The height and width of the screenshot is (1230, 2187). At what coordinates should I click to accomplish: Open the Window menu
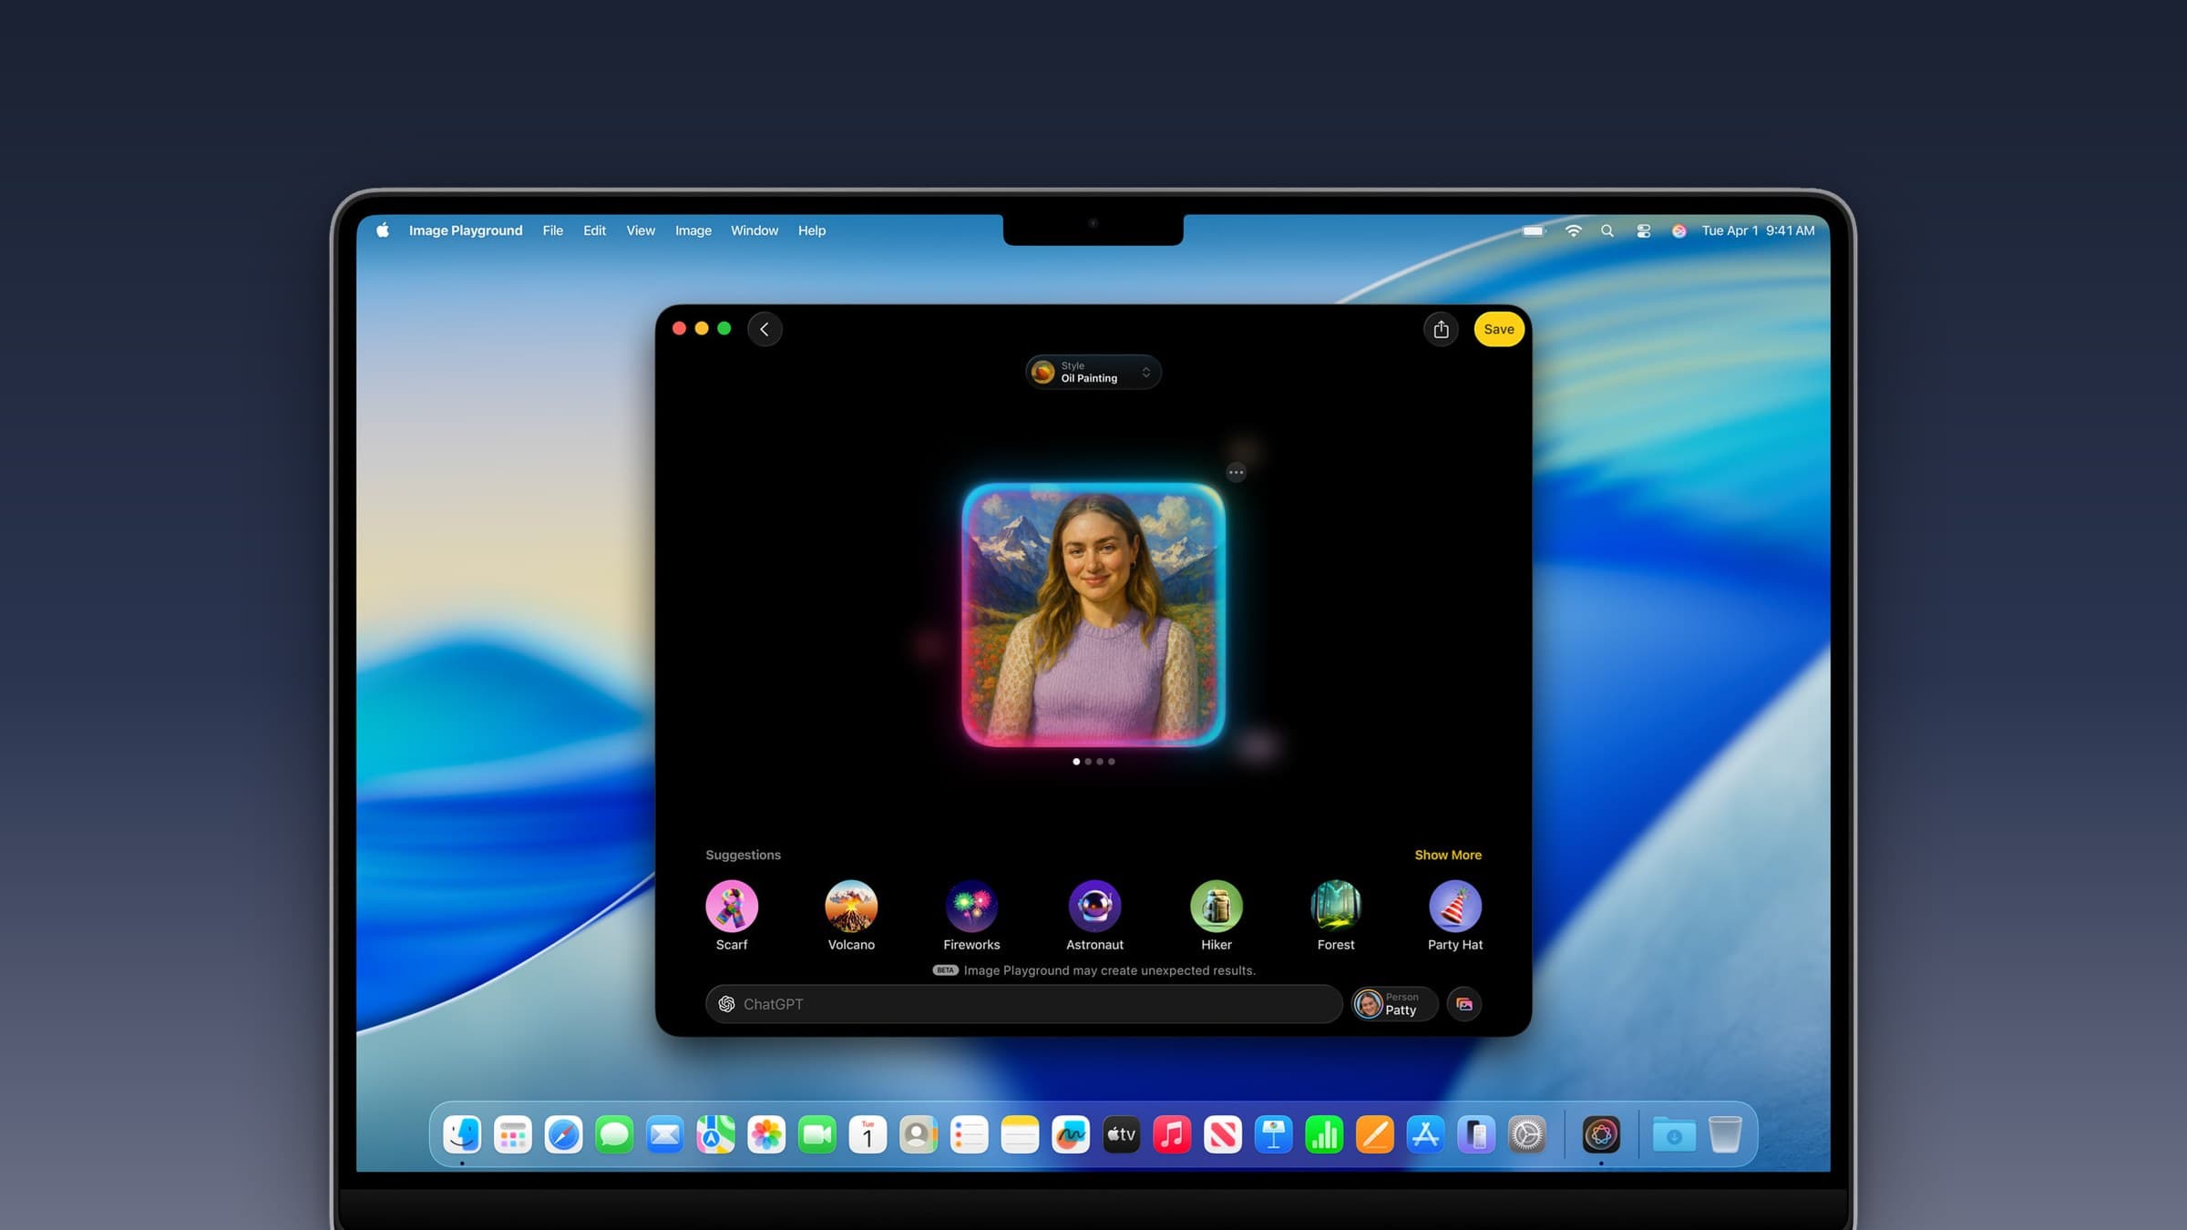click(x=755, y=231)
